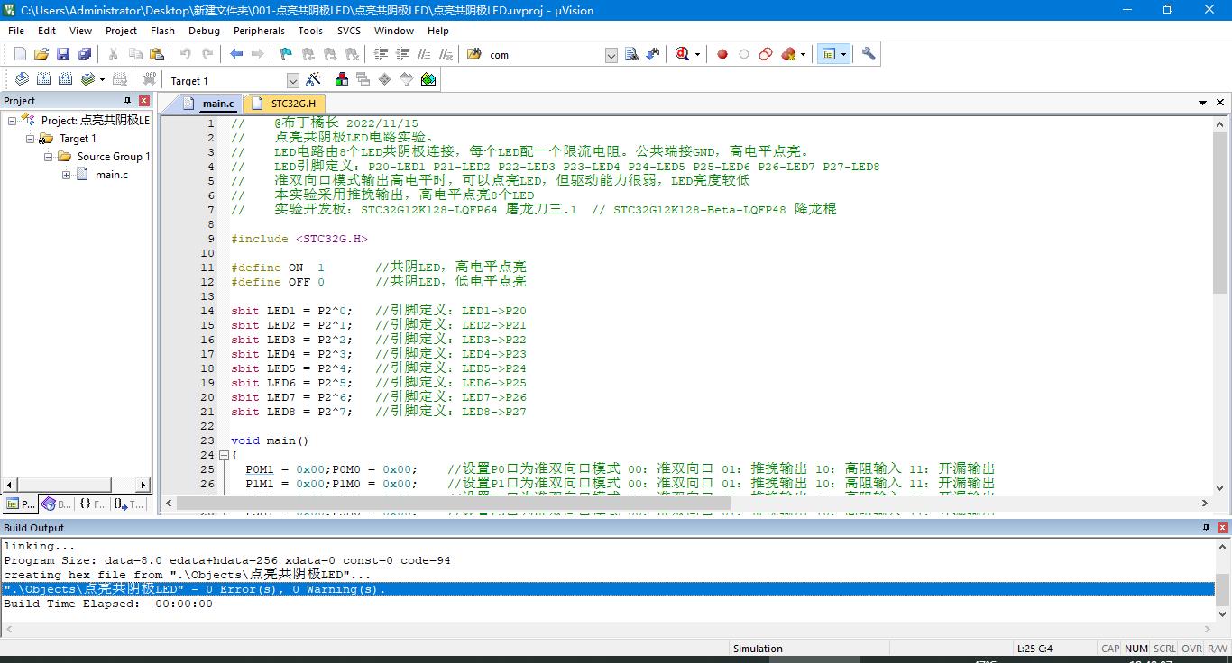Select the 0 Error(s), 0 Warning(s) output line

361,589
